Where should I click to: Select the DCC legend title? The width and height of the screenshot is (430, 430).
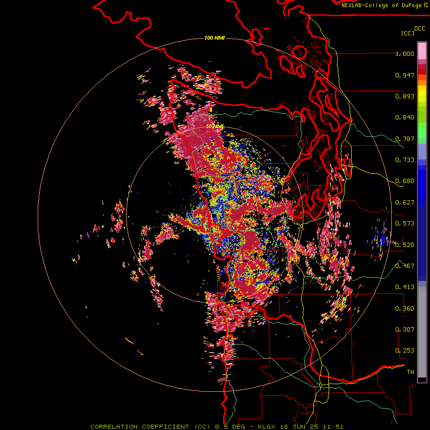point(419,29)
